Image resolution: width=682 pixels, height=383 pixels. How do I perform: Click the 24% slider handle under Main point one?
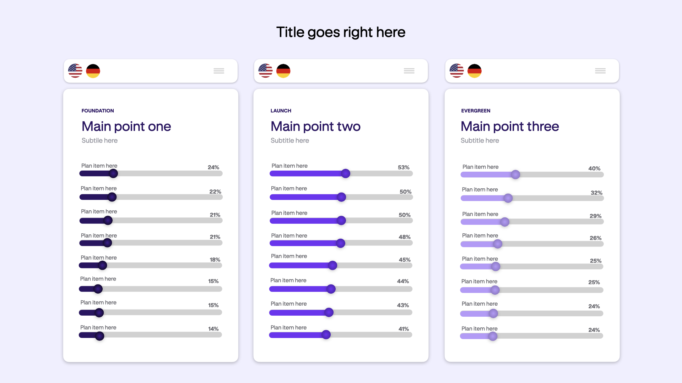click(x=113, y=173)
